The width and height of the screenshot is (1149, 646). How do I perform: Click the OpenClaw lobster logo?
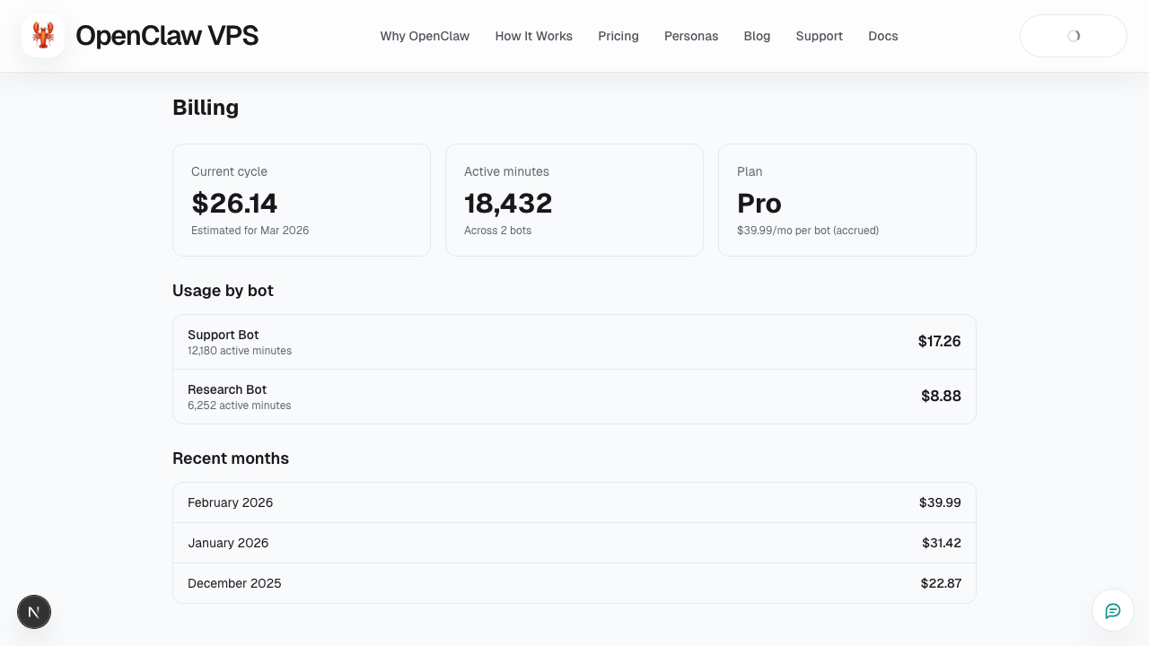pyautogui.click(x=42, y=36)
